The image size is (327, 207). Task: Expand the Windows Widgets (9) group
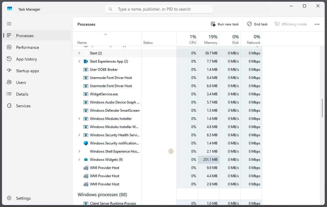pyautogui.click(x=79, y=160)
